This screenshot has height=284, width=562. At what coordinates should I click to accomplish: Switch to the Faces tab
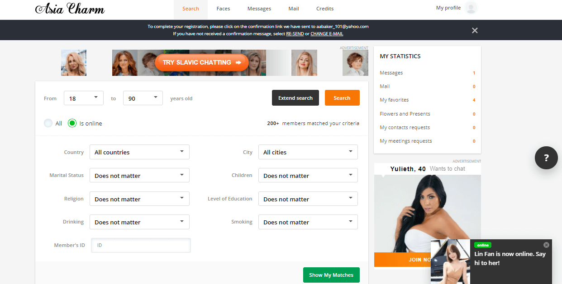pos(223,9)
